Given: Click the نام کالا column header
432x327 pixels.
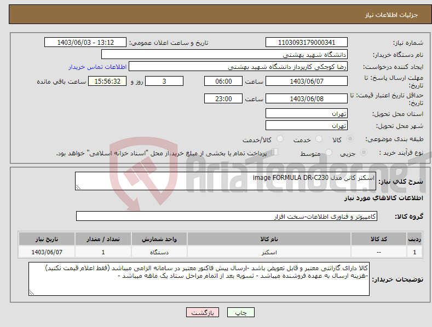Looking at the screenshot, I should click(269, 239).
